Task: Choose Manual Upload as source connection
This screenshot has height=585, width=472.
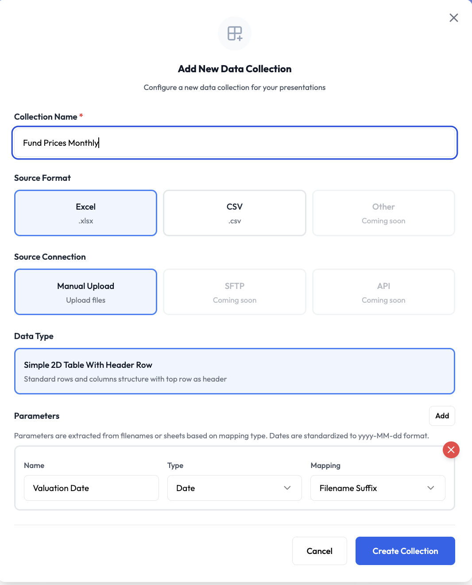Action: (x=85, y=292)
